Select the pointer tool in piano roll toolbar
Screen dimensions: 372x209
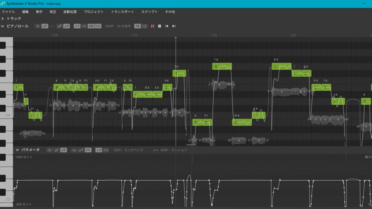click(38, 26)
